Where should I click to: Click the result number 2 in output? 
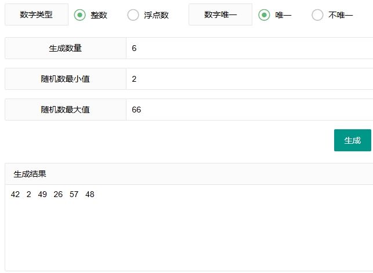pos(29,194)
